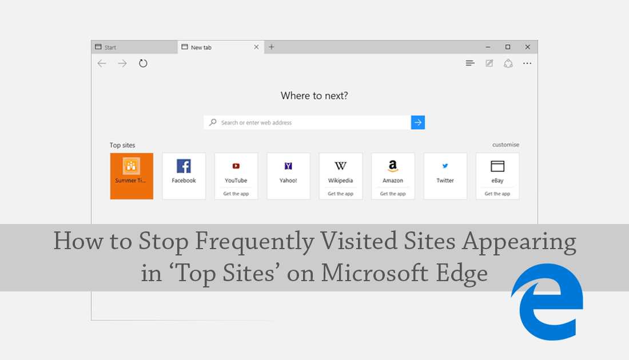Open the customise link
This screenshot has width=629, height=360.
coord(505,145)
